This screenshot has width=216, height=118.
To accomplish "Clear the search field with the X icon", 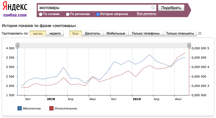I will pos(153,8).
